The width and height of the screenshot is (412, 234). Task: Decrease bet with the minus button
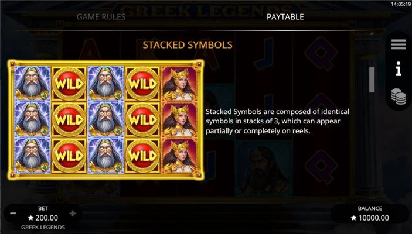(x=13, y=214)
